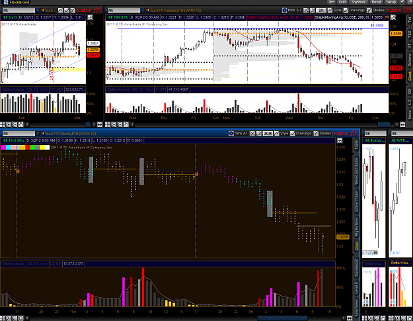Click the zoom icon in the 30m chart toolbar
Screen dimensions: 413x321
(258, 134)
